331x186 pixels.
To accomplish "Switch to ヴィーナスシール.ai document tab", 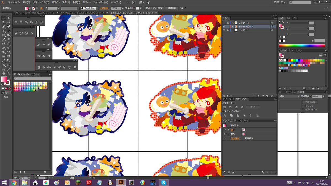I will (x=82, y=13).
